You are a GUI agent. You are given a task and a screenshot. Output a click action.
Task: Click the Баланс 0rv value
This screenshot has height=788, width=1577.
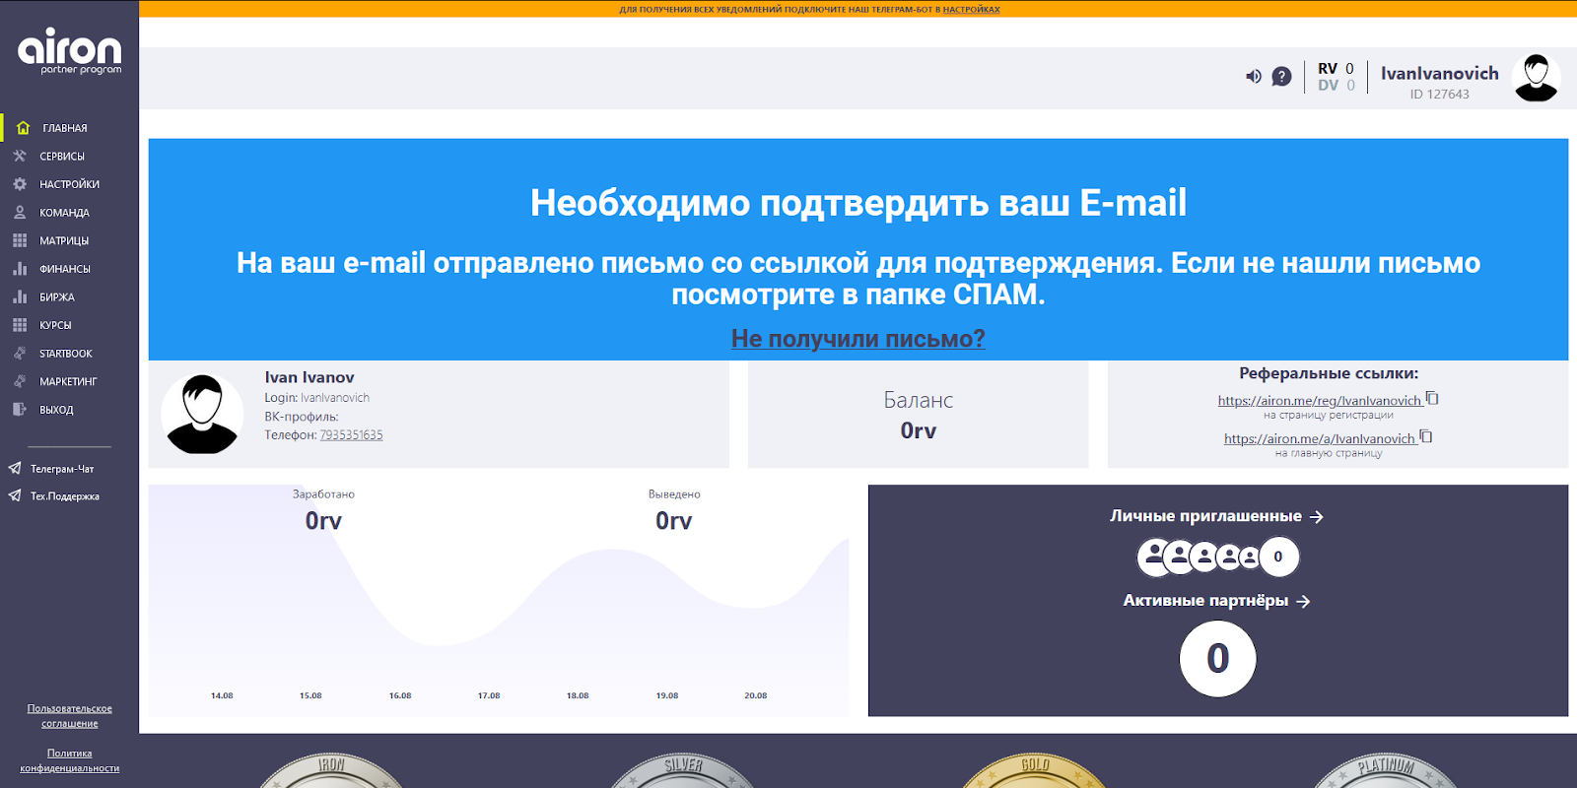[x=919, y=431]
